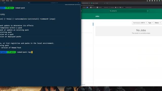This screenshot has width=162, height=91.
Task: Open the Window menu in menu bar
Action: [8, 1]
